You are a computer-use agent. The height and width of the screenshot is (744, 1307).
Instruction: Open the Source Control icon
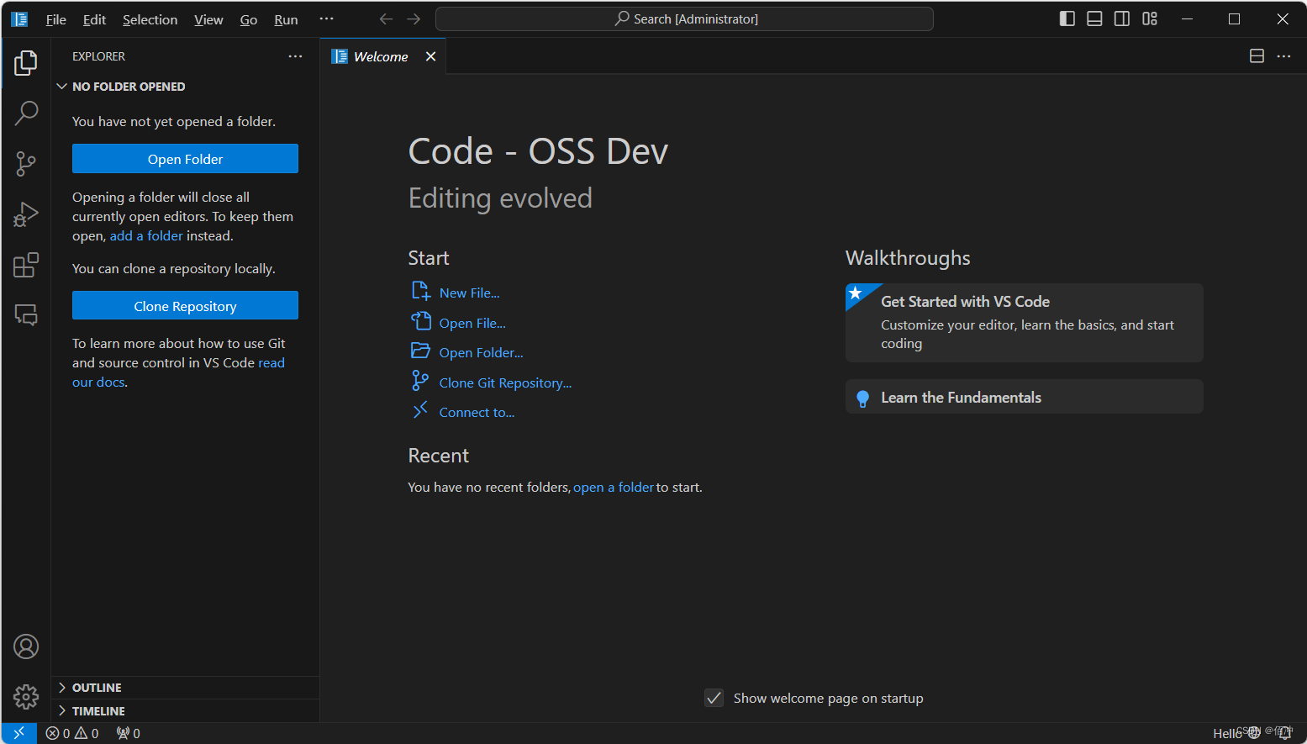coord(26,163)
